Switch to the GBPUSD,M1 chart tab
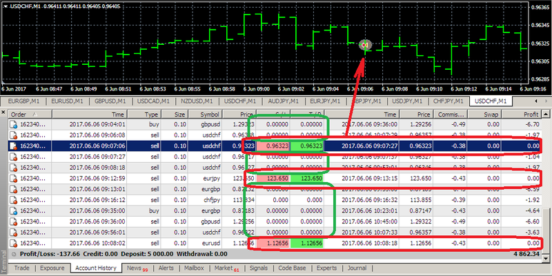The image size is (552, 276). point(110,101)
